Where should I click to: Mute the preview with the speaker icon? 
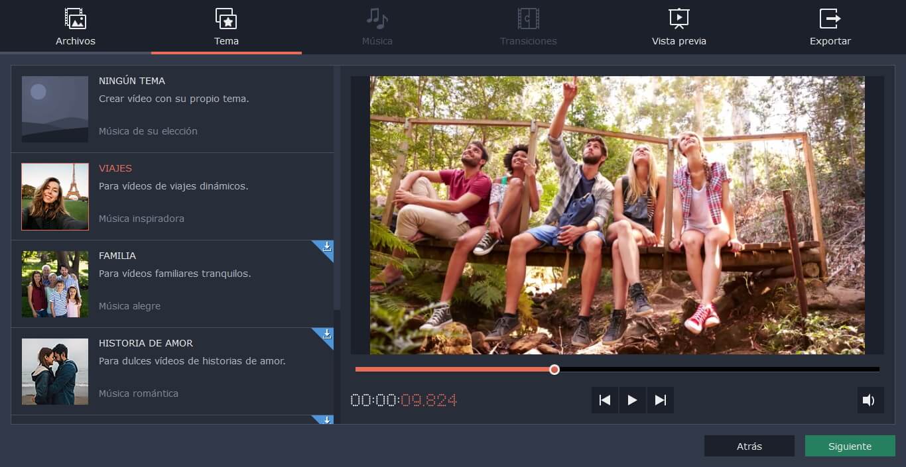tap(870, 400)
